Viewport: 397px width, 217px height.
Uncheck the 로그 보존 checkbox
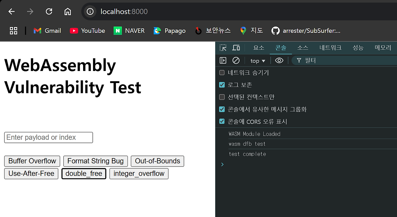pyautogui.click(x=222, y=85)
